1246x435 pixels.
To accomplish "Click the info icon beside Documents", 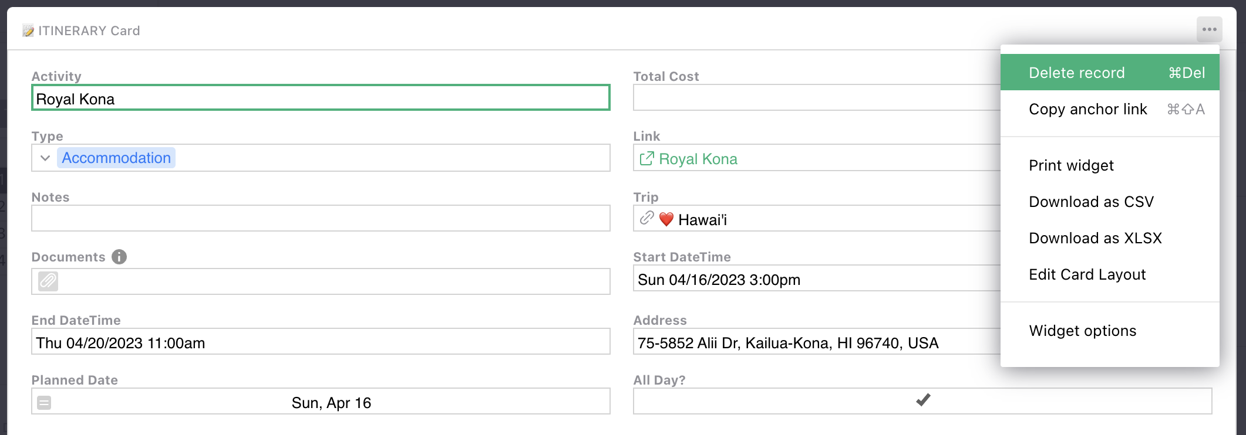I will [119, 257].
